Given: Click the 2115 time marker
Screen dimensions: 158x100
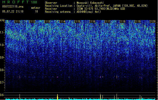Looking at the screenshot, I should tap(77, 21).
